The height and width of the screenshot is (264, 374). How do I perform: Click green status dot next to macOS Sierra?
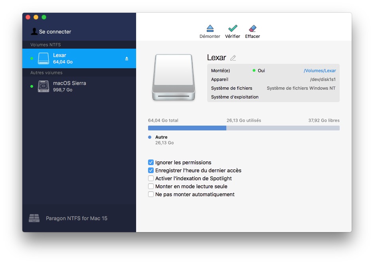(x=32, y=86)
